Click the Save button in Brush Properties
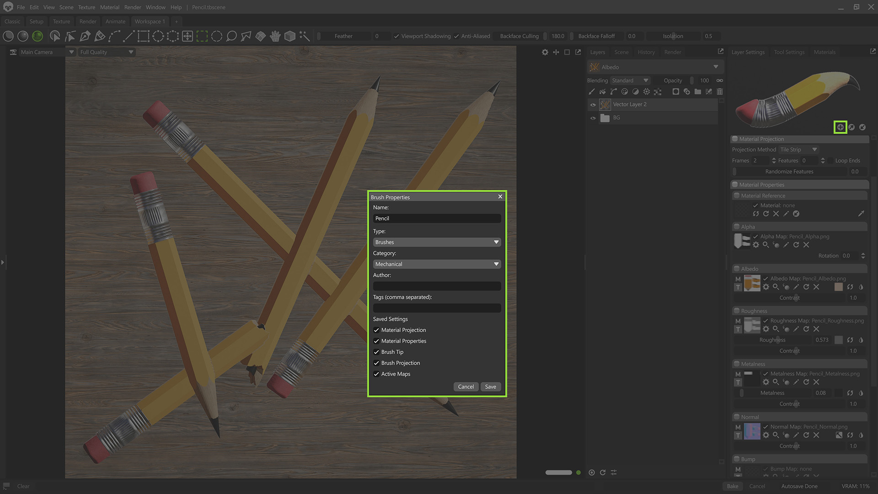 490,387
